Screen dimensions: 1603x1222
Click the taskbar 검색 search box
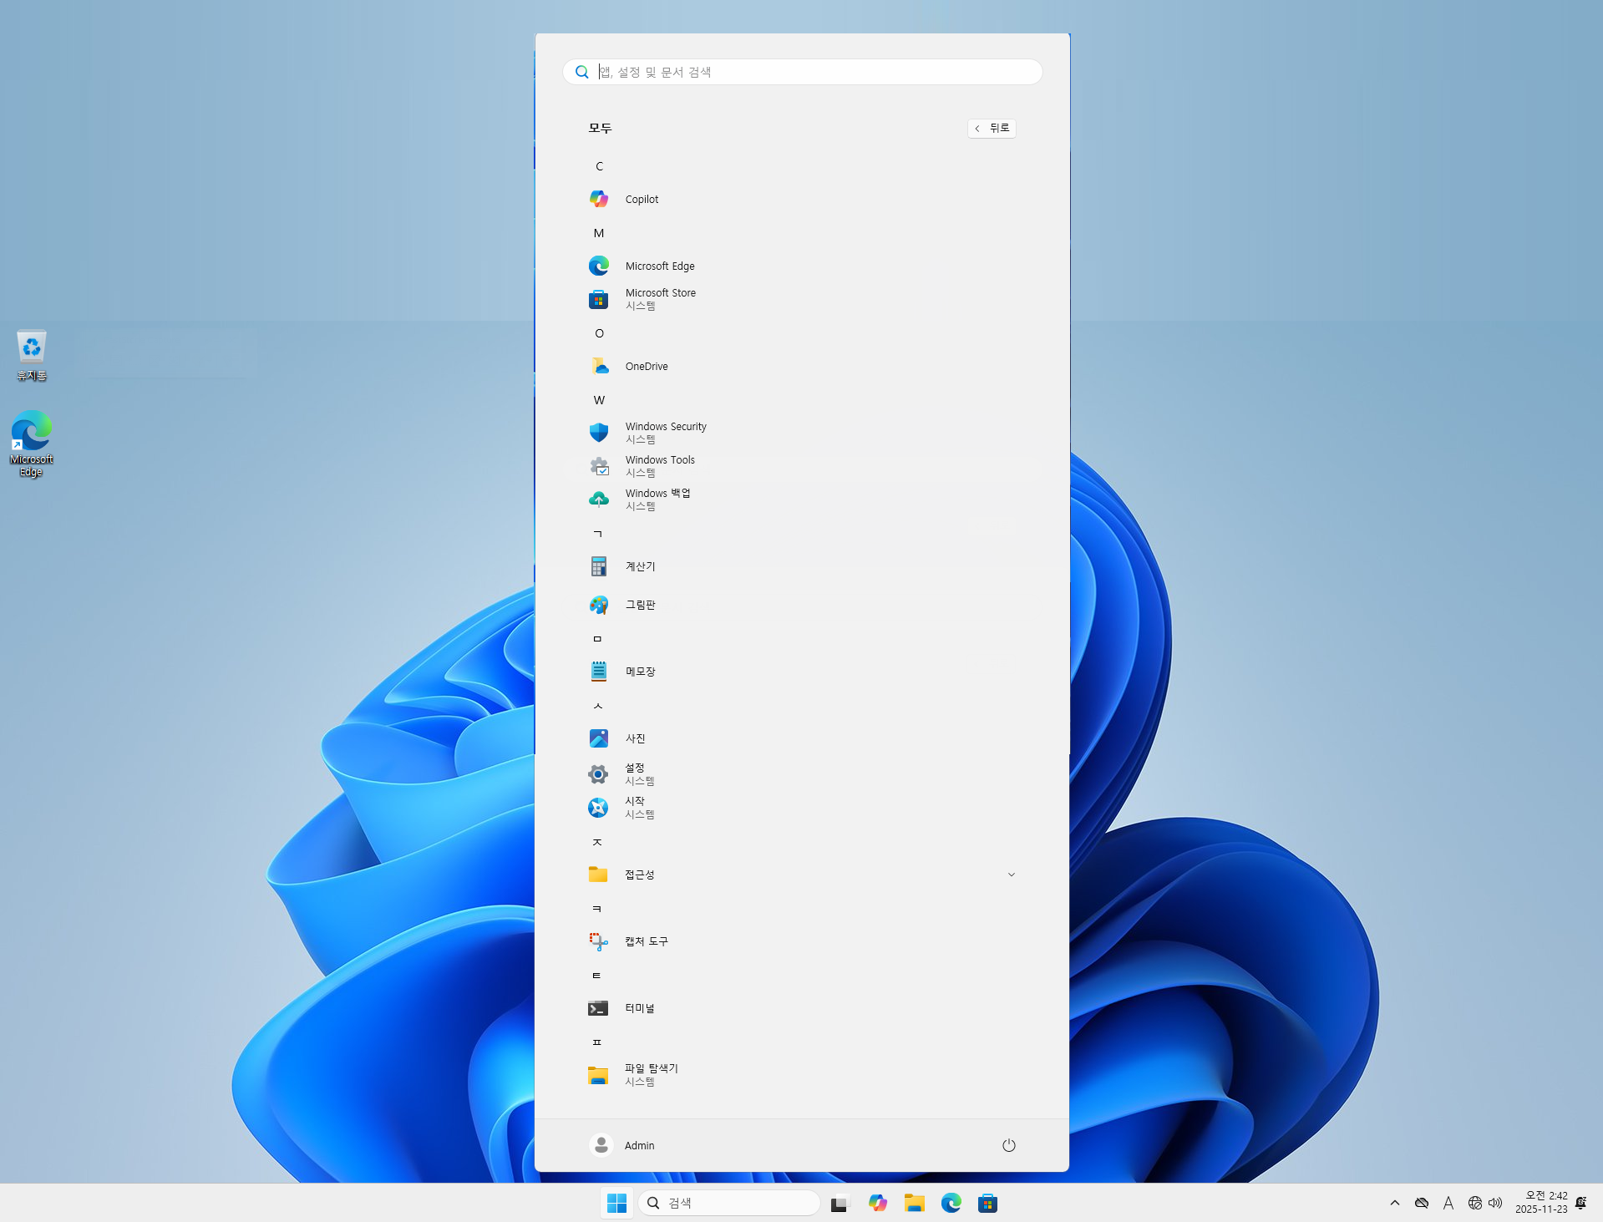coord(729,1203)
